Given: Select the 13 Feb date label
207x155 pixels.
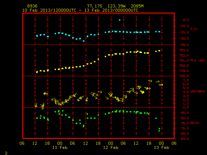Looking at the screenshot, I should pos(161,148).
